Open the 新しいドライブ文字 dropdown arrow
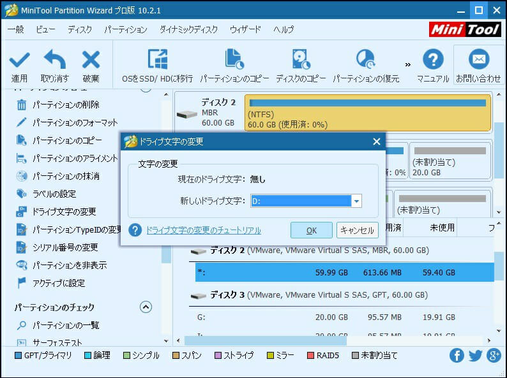Image resolution: width=507 pixels, height=378 pixels. coord(356,201)
